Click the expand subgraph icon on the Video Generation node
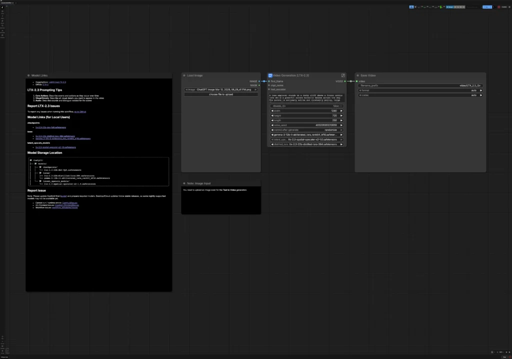The width and height of the screenshot is (512, 359). (x=343, y=75)
